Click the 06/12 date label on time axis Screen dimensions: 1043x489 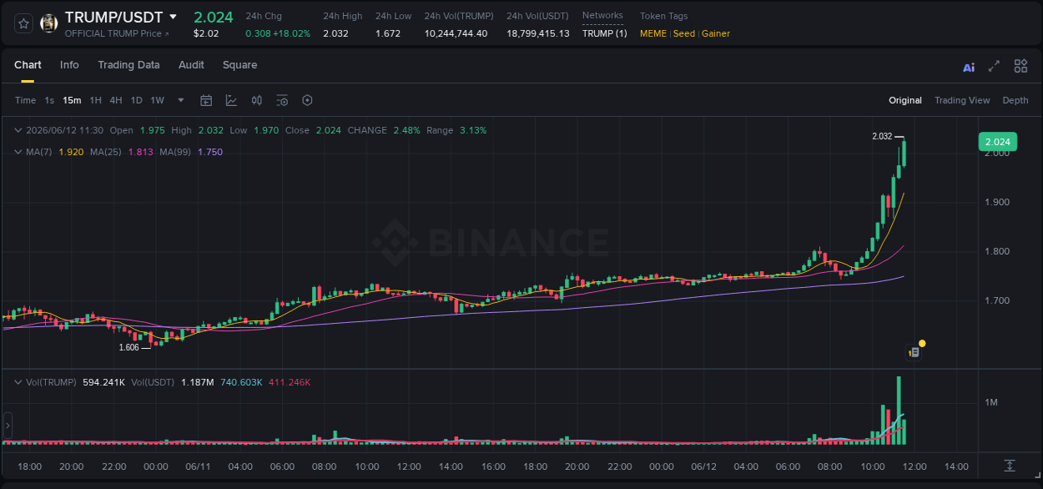click(x=704, y=466)
